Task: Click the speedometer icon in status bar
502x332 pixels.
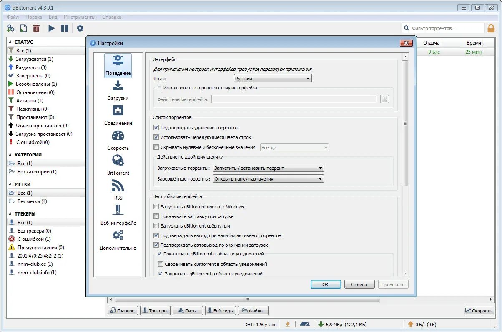Action: [x=305, y=324]
